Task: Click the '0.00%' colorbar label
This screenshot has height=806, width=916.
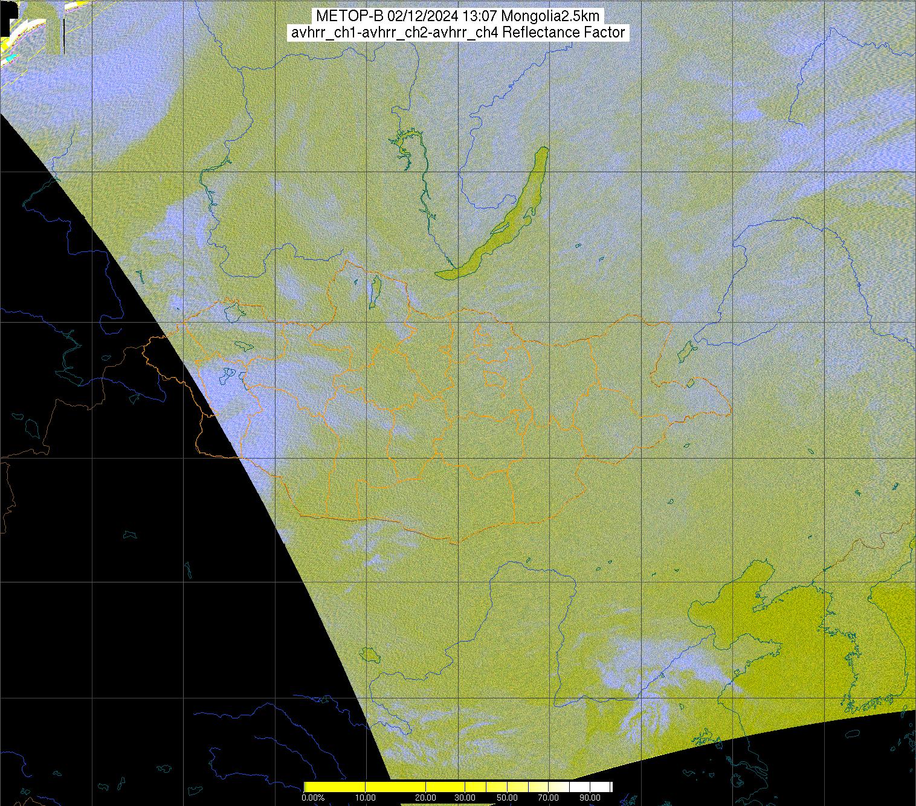Action: (313, 798)
